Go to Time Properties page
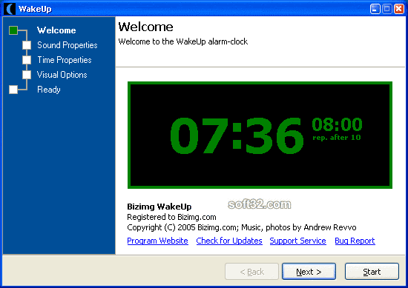 65,60
